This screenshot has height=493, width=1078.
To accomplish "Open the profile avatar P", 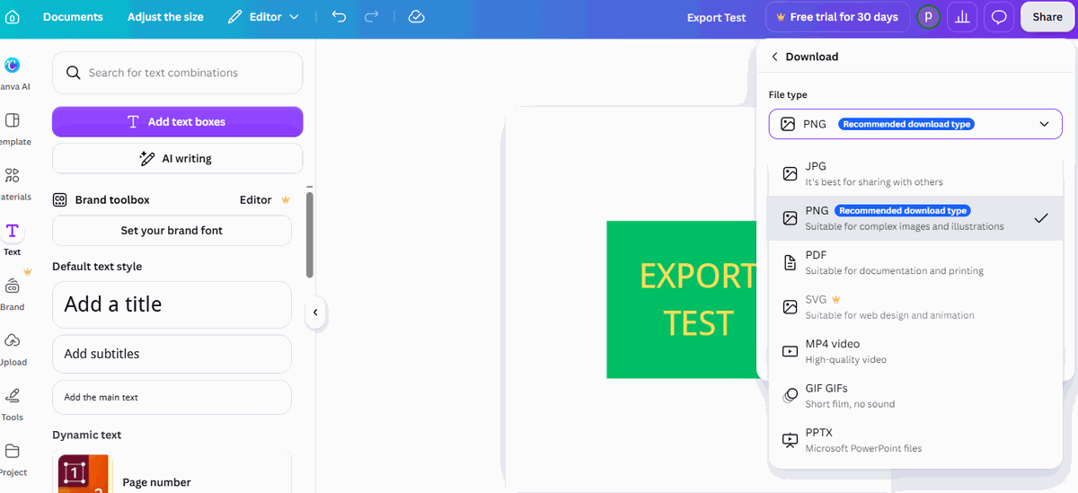I will (928, 17).
